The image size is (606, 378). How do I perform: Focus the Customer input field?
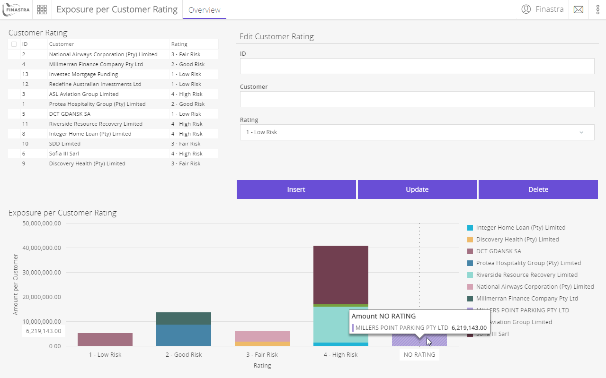(x=417, y=99)
